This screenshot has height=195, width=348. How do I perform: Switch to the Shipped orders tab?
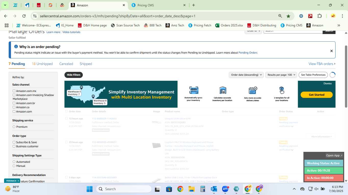coord(86,64)
